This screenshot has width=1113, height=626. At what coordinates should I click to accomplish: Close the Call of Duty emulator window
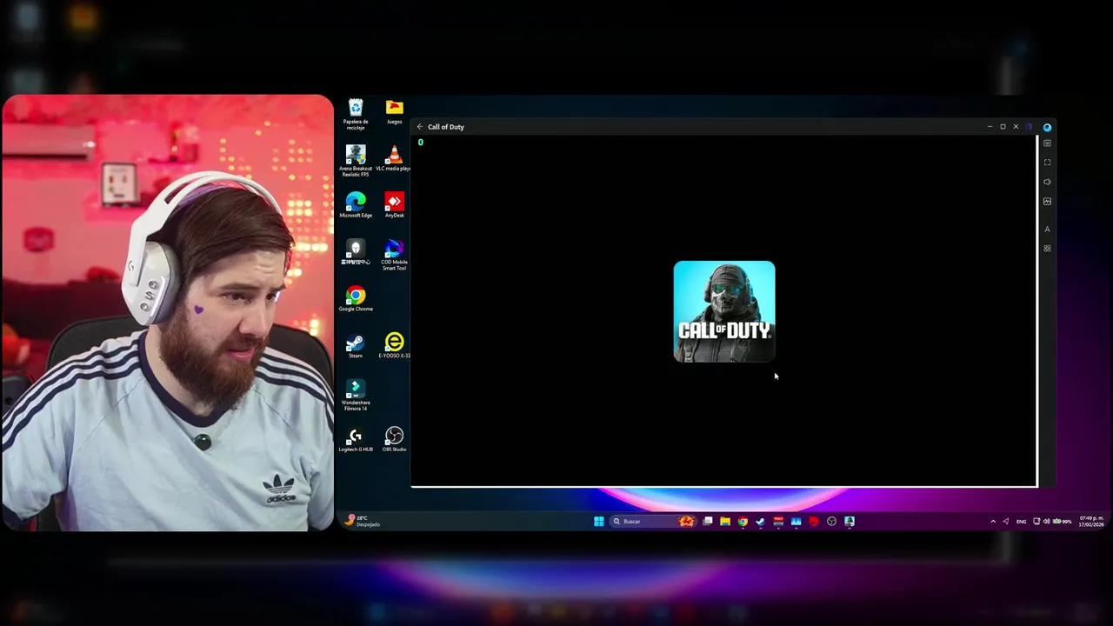1016,127
